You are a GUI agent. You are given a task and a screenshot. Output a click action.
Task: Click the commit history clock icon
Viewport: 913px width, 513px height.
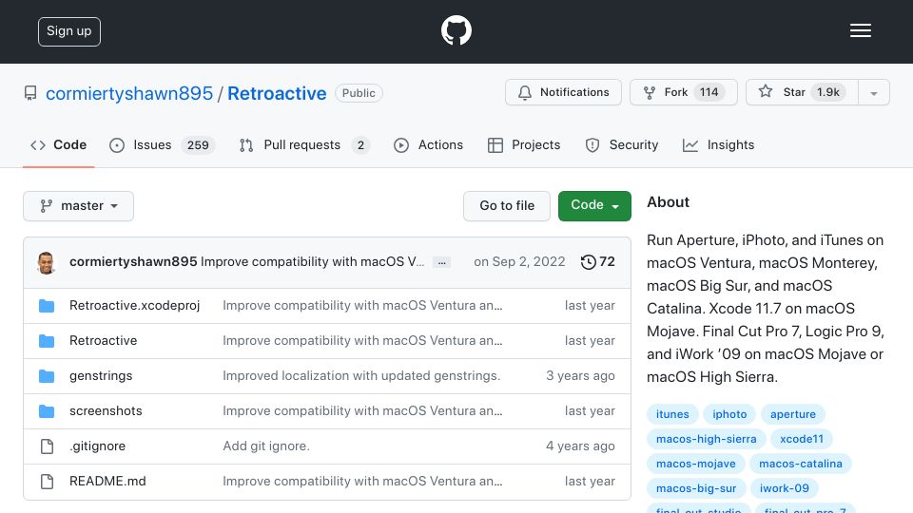click(x=588, y=262)
